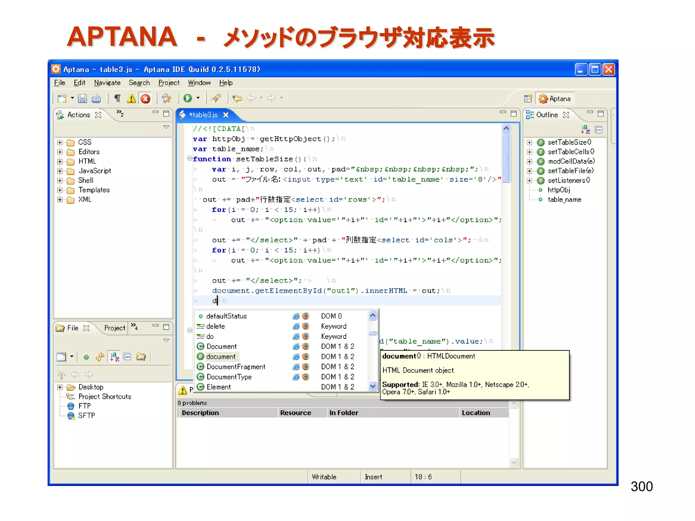Select httpObj variable in Outline
Image resolution: width=695 pixels, height=521 pixels.
(559, 190)
